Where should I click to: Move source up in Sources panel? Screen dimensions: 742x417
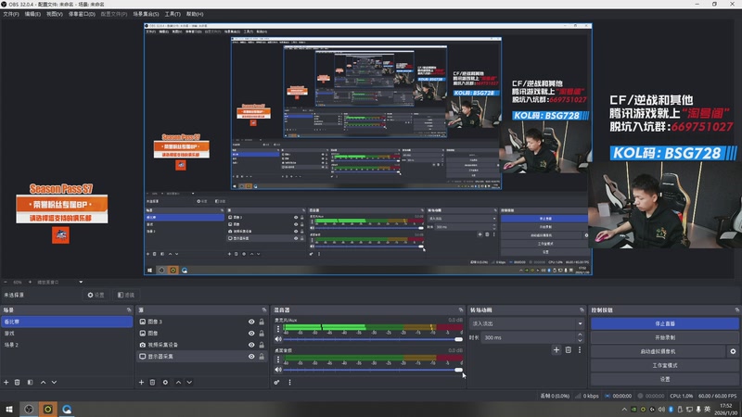click(x=178, y=382)
